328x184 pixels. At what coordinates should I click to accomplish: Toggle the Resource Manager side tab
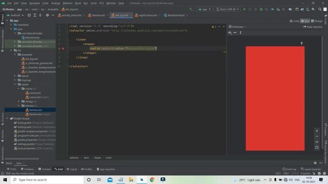coord(2,41)
